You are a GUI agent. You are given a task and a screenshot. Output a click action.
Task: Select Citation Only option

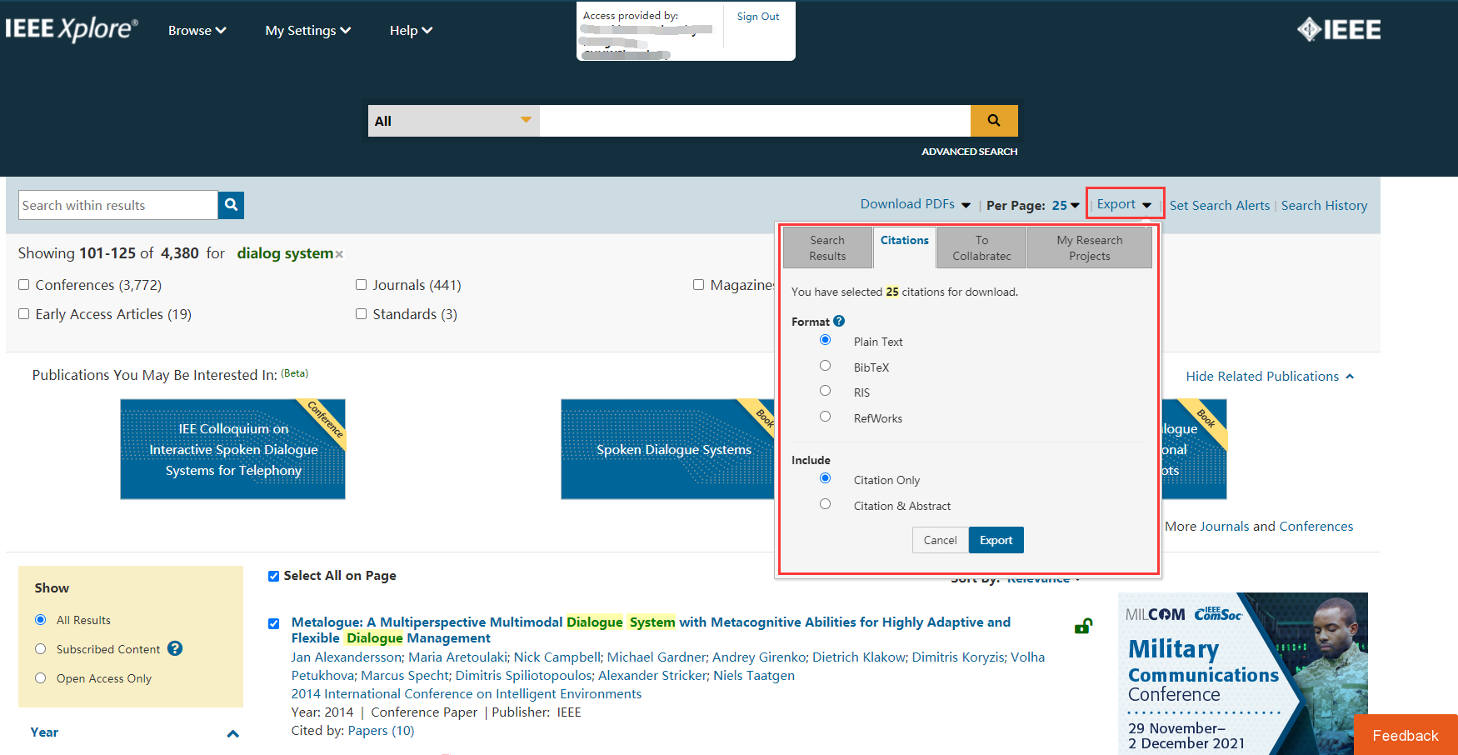[825, 478]
